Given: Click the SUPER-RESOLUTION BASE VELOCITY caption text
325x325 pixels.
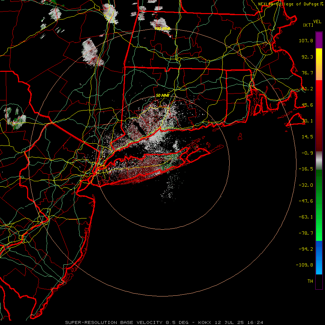Looking at the screenshot, I should click(114, 322).
